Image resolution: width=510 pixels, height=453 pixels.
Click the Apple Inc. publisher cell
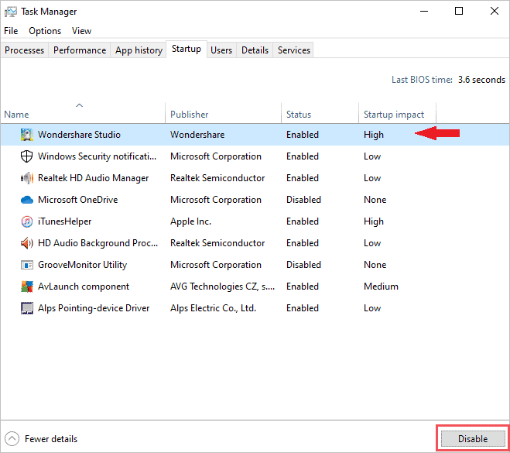(190, 221)
